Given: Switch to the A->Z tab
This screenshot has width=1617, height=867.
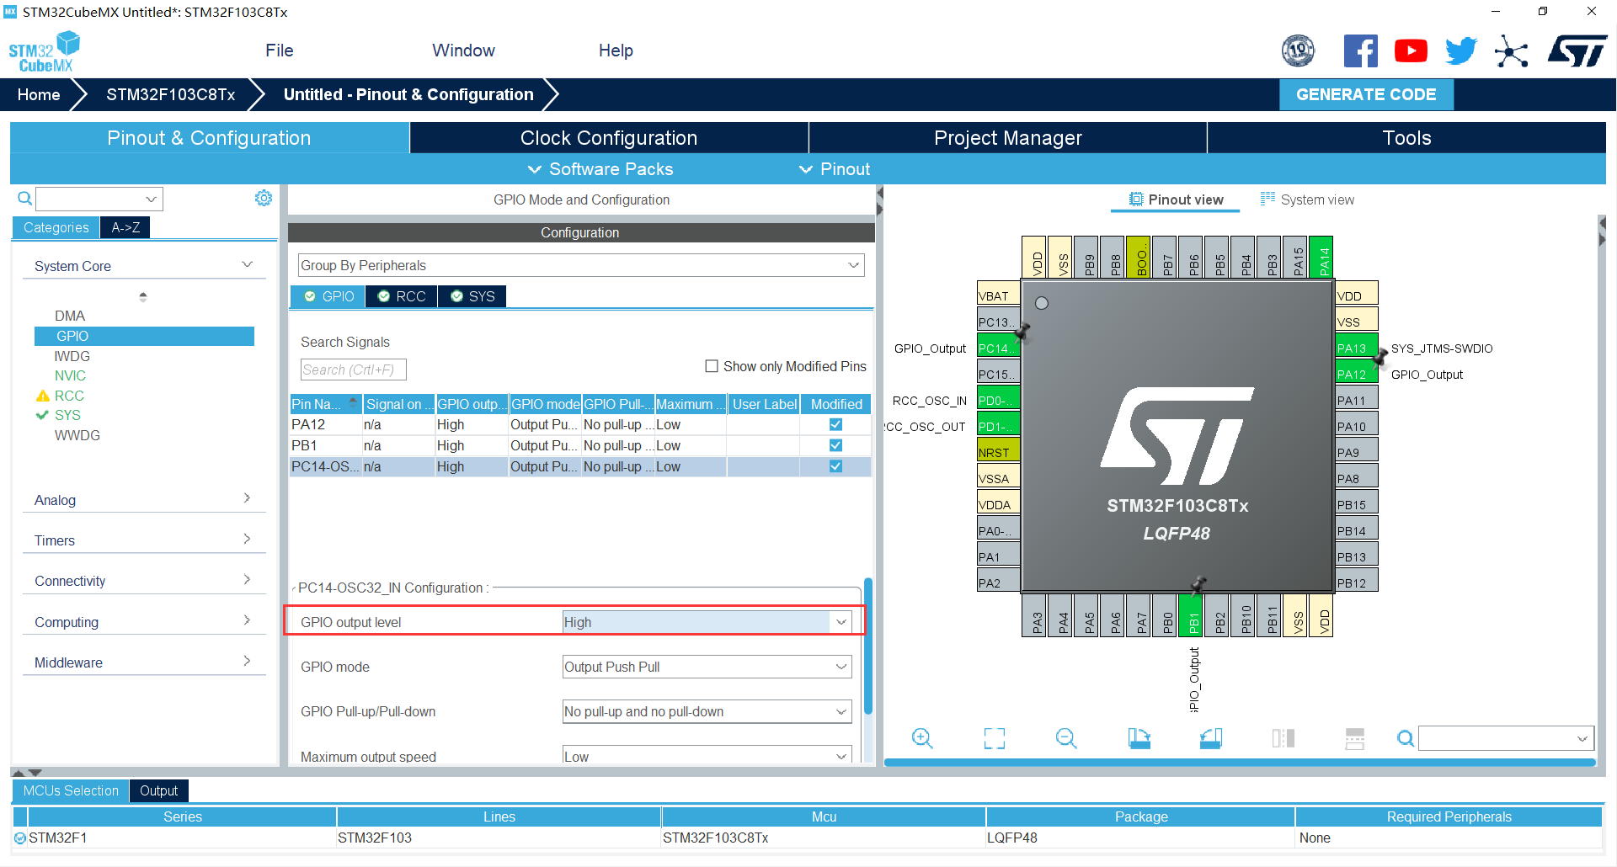Looking at the screenshot, I should 125,227.
